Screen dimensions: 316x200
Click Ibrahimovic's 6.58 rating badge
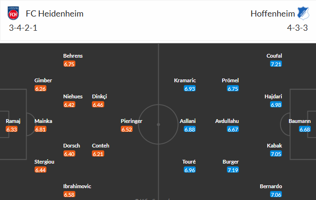(x=69, y=194)
